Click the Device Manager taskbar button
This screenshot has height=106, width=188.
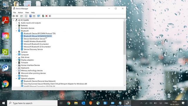(127, 103)
